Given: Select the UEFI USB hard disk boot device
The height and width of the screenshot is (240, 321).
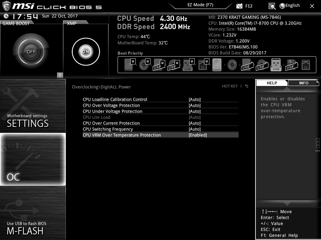Looking at the screenshot, I should pos(159,65).
